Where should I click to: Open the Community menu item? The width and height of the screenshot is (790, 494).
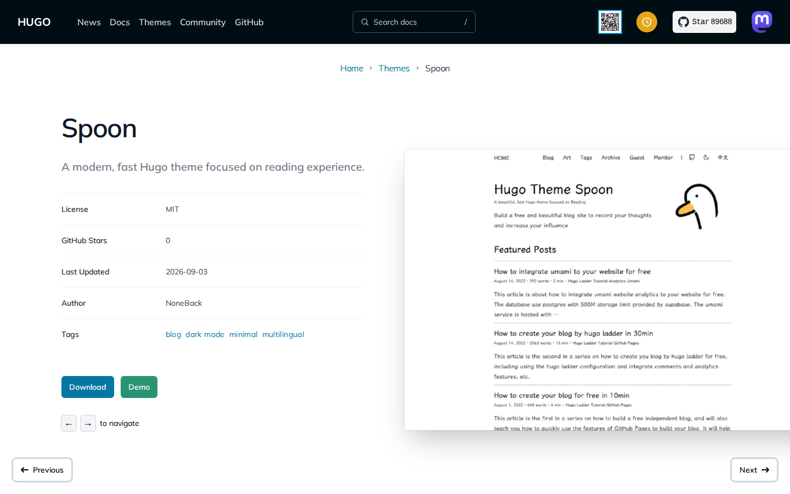coord(202,22)
